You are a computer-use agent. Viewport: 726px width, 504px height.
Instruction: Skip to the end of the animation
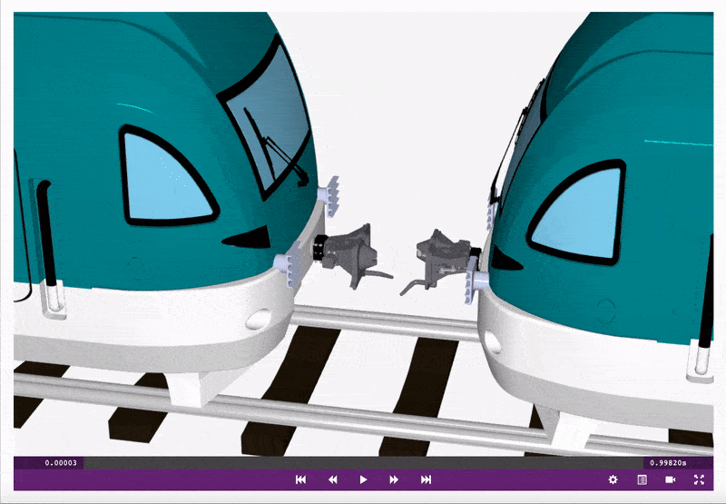tap(426, 479)
